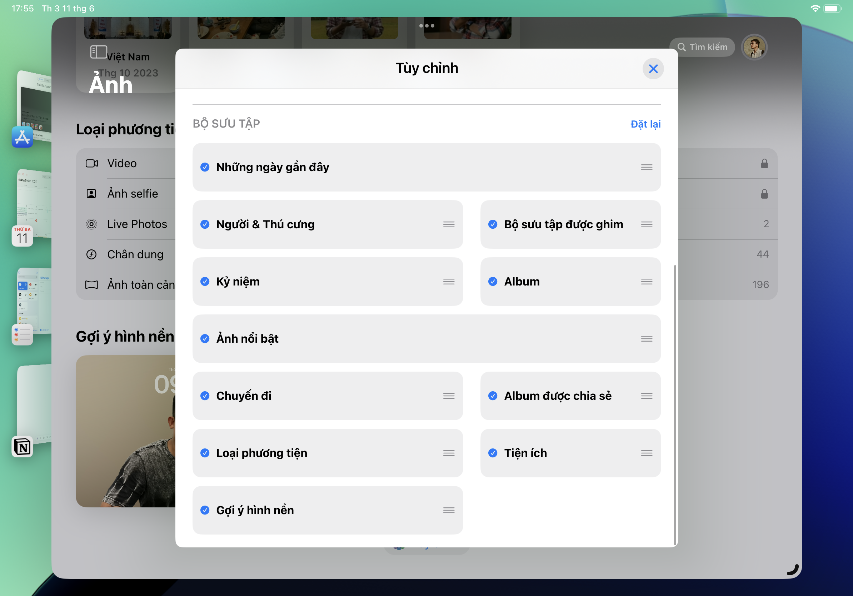Uncheck Album được chia sẻ
The image size is (853, 596).
pyautogui.click(x=493, y=396)
